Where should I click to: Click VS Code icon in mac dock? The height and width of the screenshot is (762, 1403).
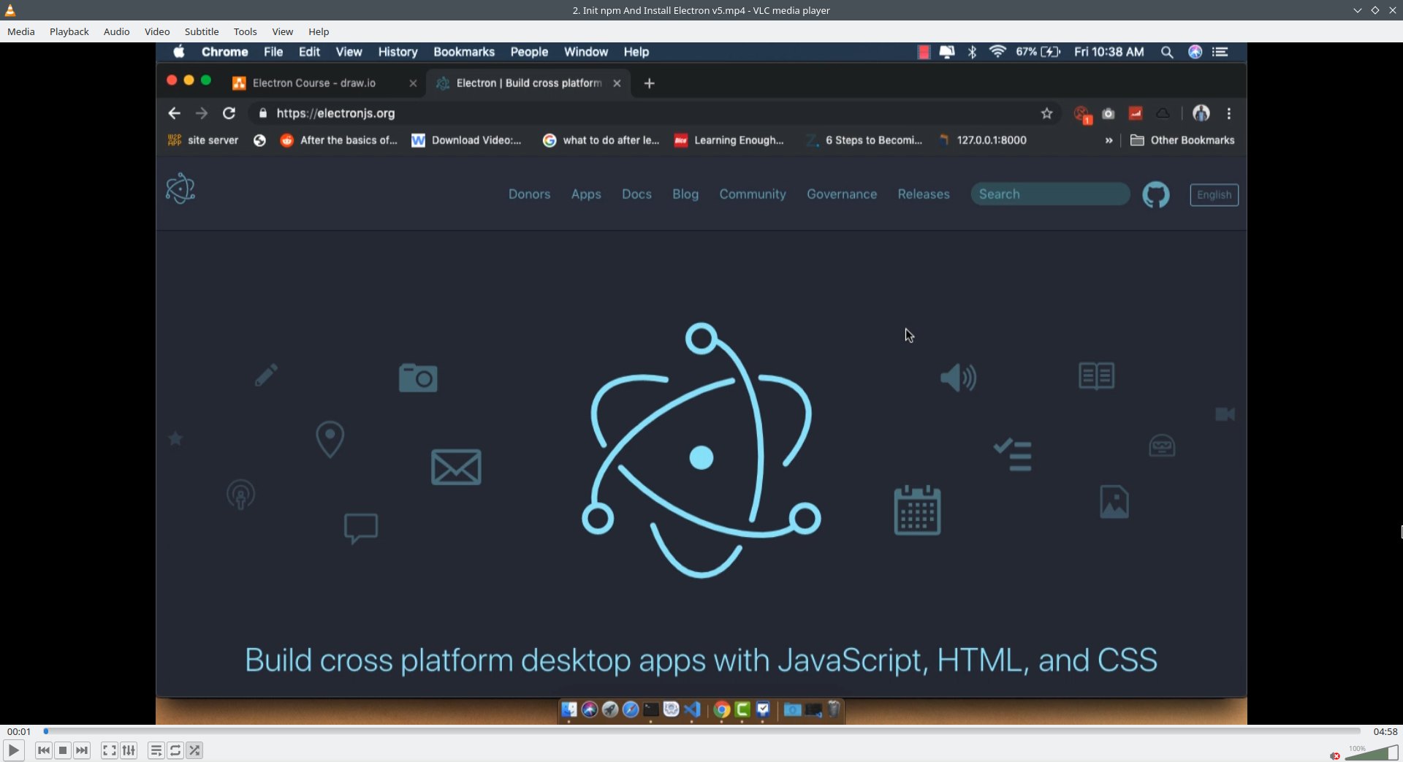[692, 709]
